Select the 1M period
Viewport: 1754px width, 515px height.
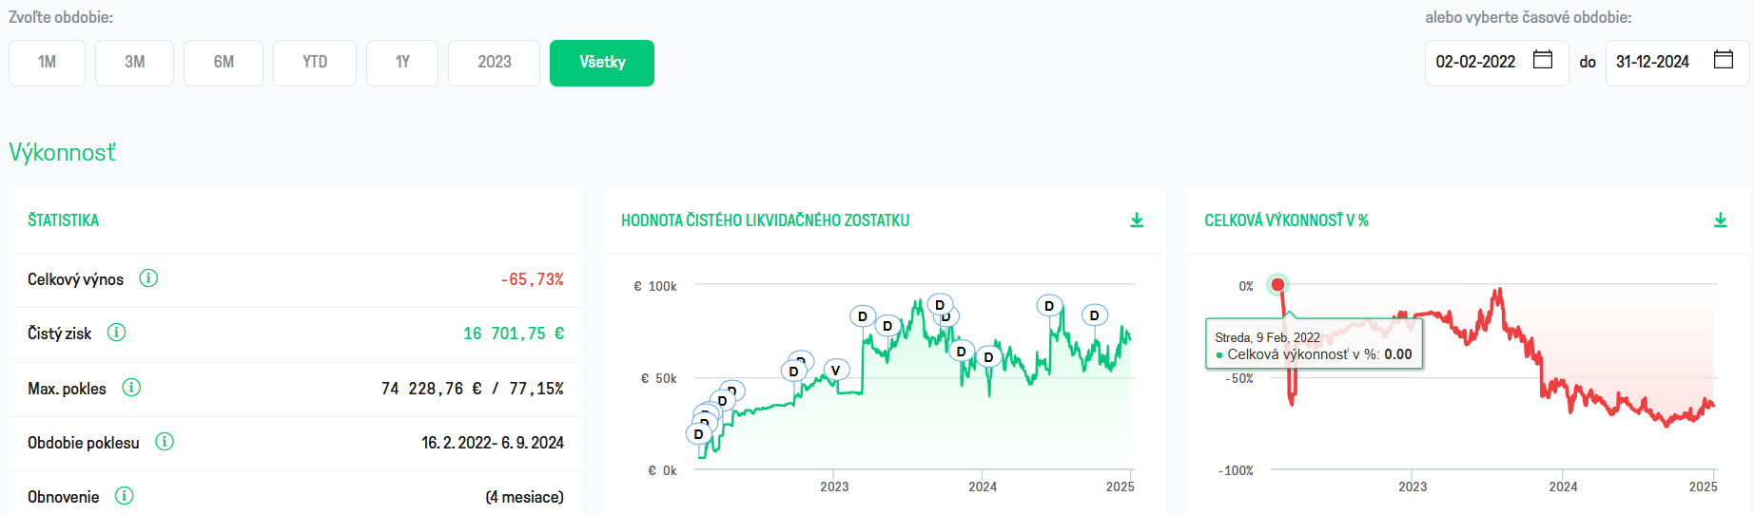tap(47, 63)
